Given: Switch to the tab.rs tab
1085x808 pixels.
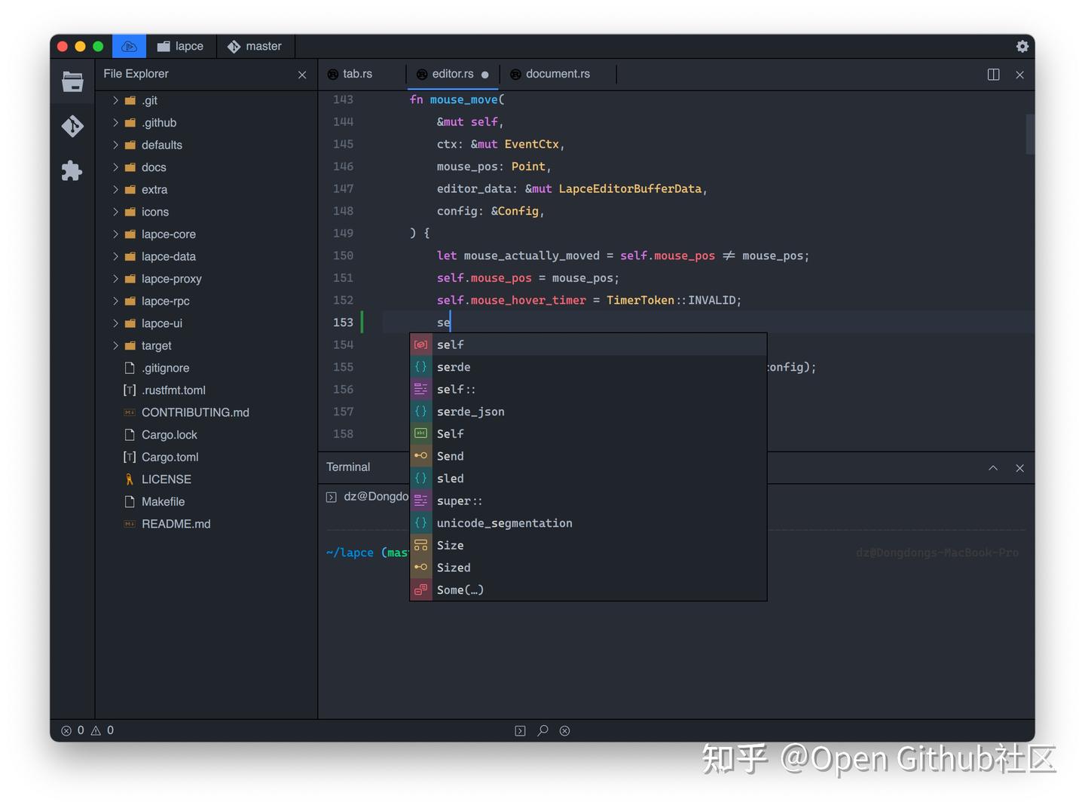Looking at the screenshot, I should point(356,74).
